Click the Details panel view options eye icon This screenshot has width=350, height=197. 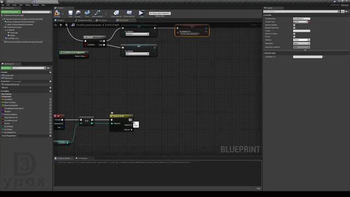pyautogui.click(x=347, y=11)
